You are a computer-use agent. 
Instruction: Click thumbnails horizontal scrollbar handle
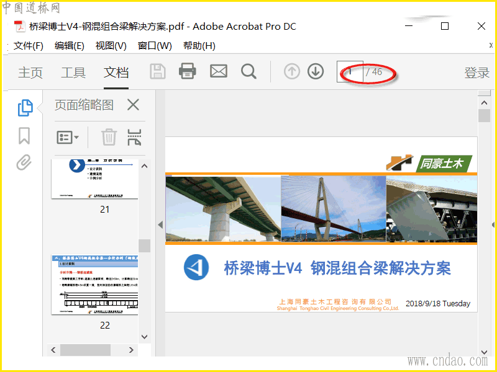pyautogui.click(x=85, y=350)
